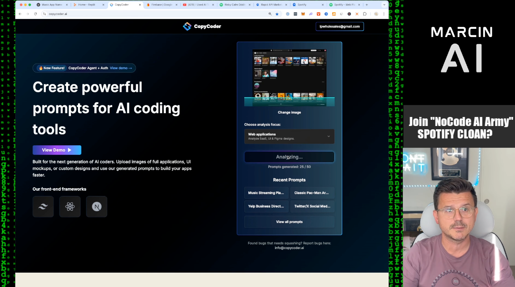Switch to the Risky Calm Oddit tab
This screenshot has height=287, width=515.
coord(234,5)
